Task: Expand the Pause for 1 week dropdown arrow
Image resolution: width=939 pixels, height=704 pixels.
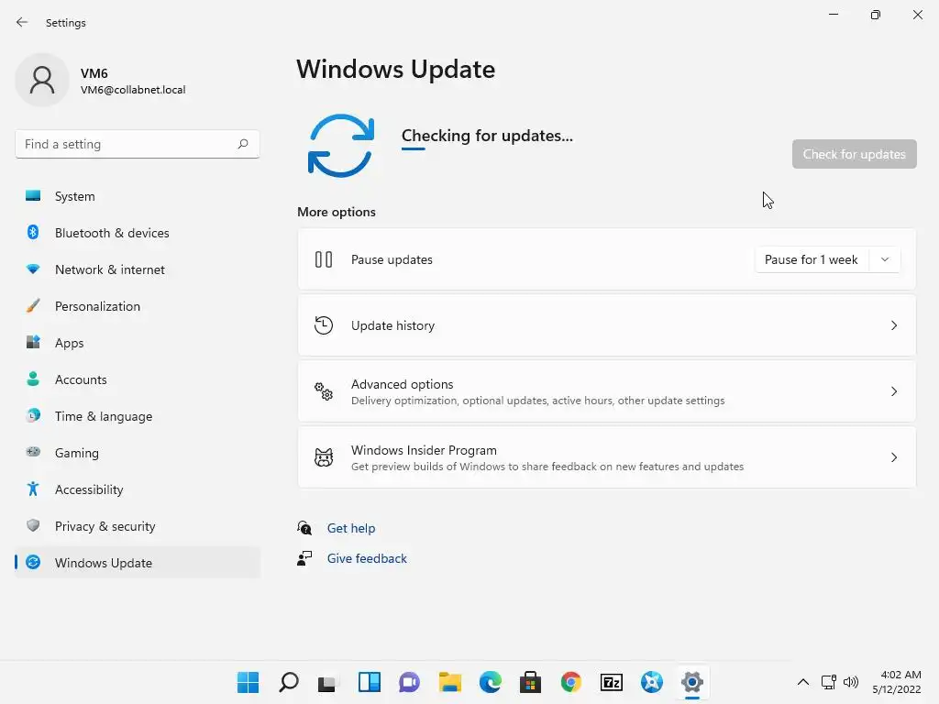Action: click(885, 259)
